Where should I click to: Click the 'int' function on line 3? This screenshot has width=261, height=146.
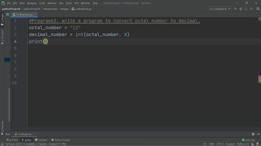click(x=80, y=34)
